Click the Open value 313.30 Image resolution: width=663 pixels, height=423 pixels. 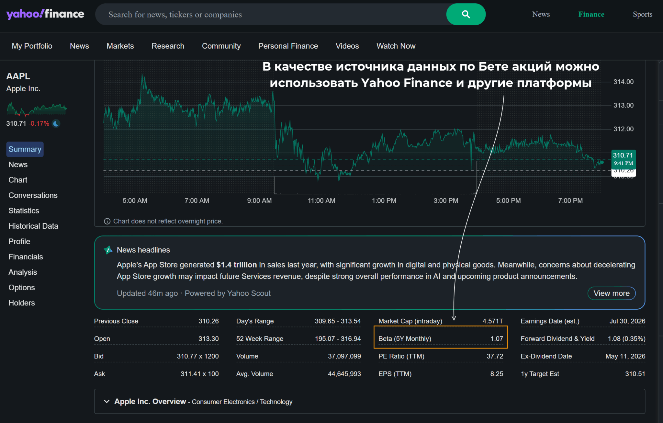(208, 339)
